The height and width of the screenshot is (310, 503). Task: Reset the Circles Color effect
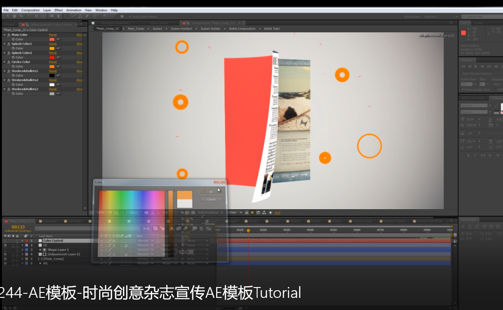click(53, 62)
